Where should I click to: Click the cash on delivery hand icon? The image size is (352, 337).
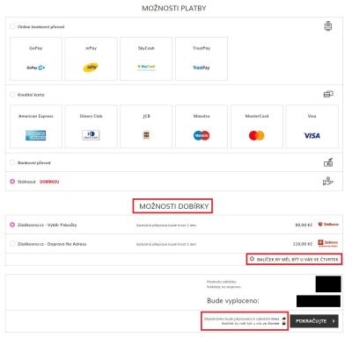pos(328,181)
